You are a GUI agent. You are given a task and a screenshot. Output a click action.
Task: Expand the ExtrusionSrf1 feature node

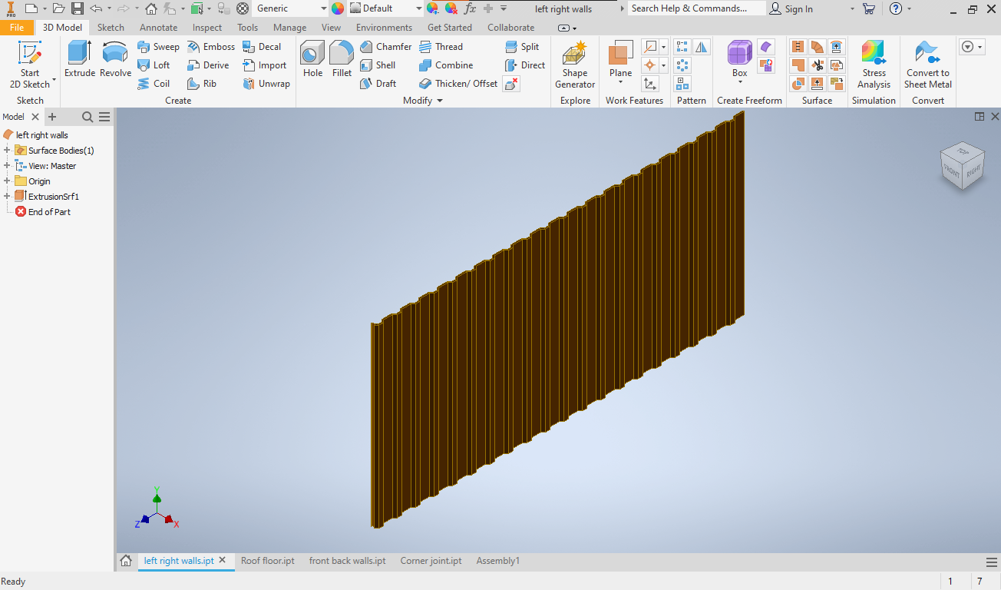pos(8,197)
